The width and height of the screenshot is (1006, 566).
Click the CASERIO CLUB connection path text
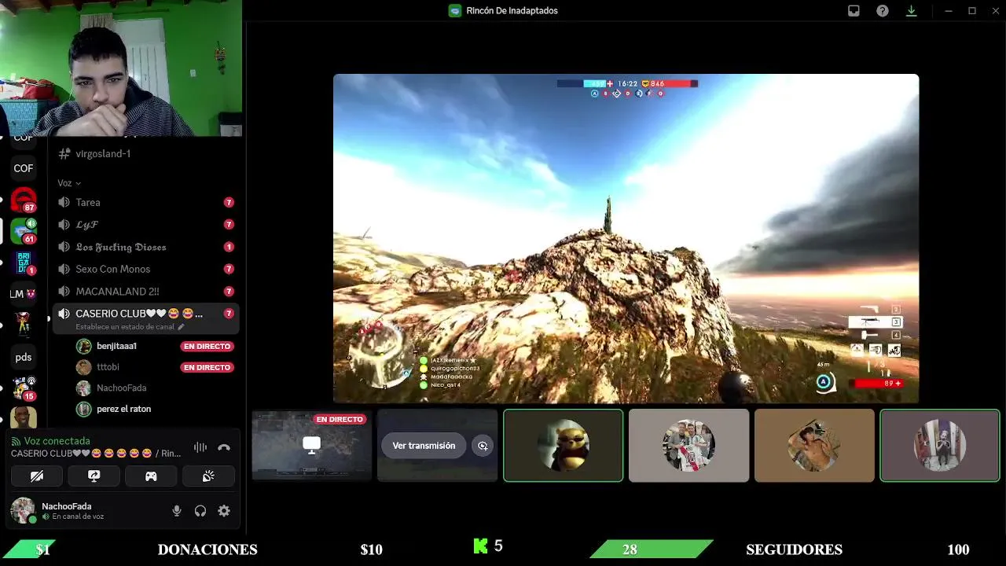[x=96, y=454]
